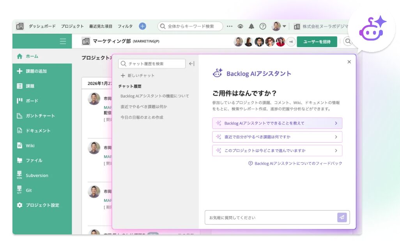Open the user profile avatar dropdown
400x241 pixels.
click(x=279, y=26)
